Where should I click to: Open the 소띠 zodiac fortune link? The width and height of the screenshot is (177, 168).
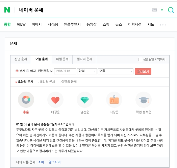coord(41,162)
